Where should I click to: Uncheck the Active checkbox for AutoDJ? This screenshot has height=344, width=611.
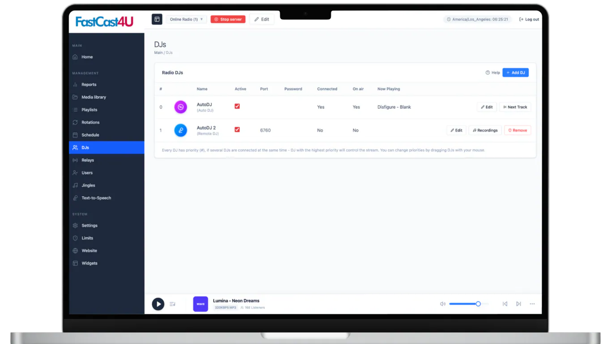click(237, 107)
